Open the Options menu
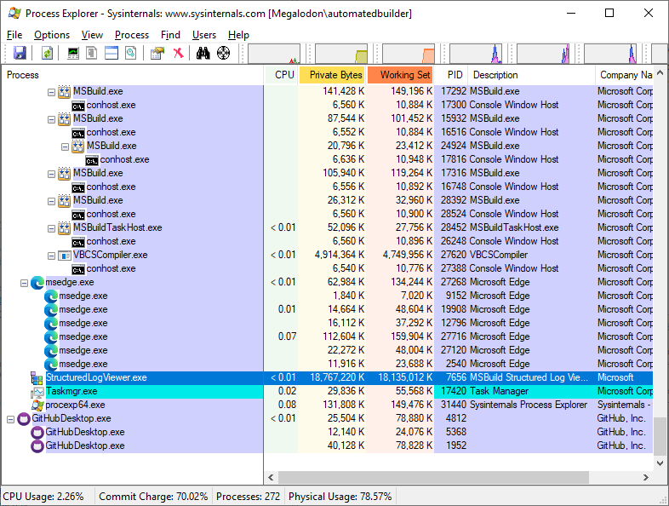Image resolution: width=669 pixels, height=506 pixels. [x=52, y=35]
